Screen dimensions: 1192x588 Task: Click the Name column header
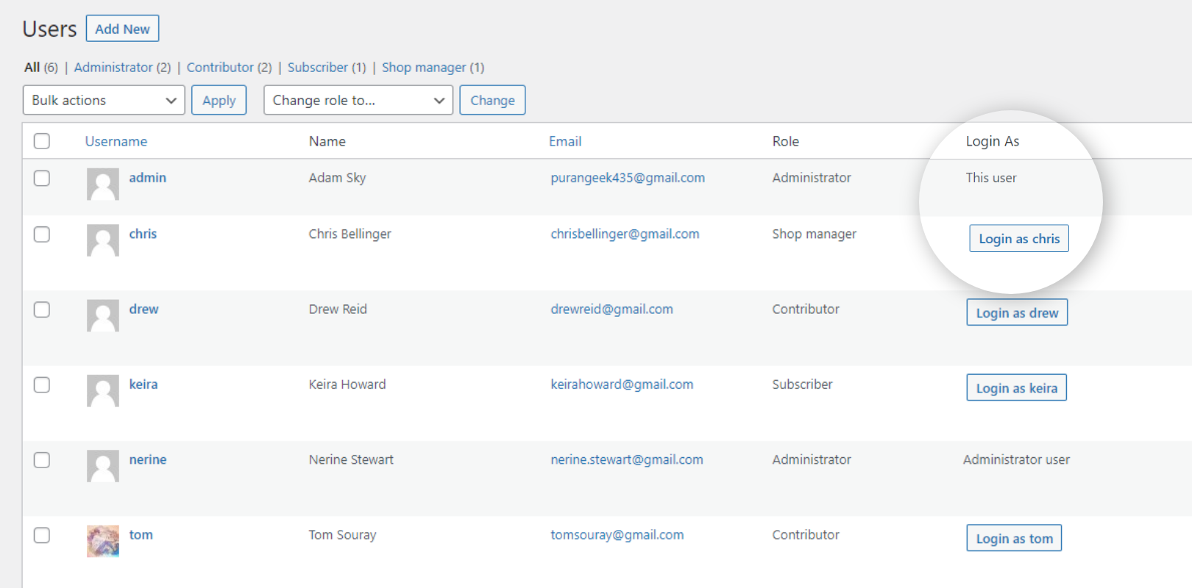pos(327,141)
